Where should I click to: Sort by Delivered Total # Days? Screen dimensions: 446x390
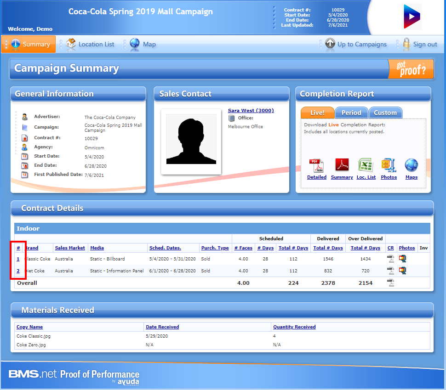point(328,248)
